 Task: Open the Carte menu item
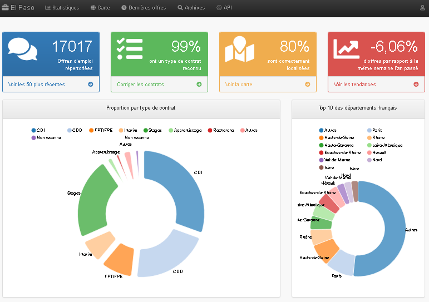tap(100, 8)
